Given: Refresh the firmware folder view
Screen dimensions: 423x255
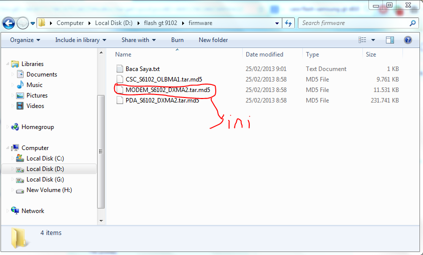Looking at the screenshot, I should click(288, 23).
